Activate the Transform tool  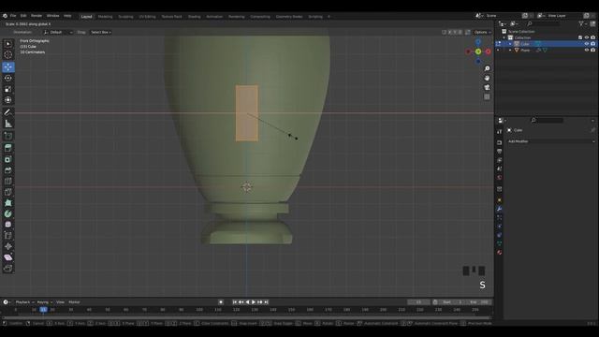(8, 100)
